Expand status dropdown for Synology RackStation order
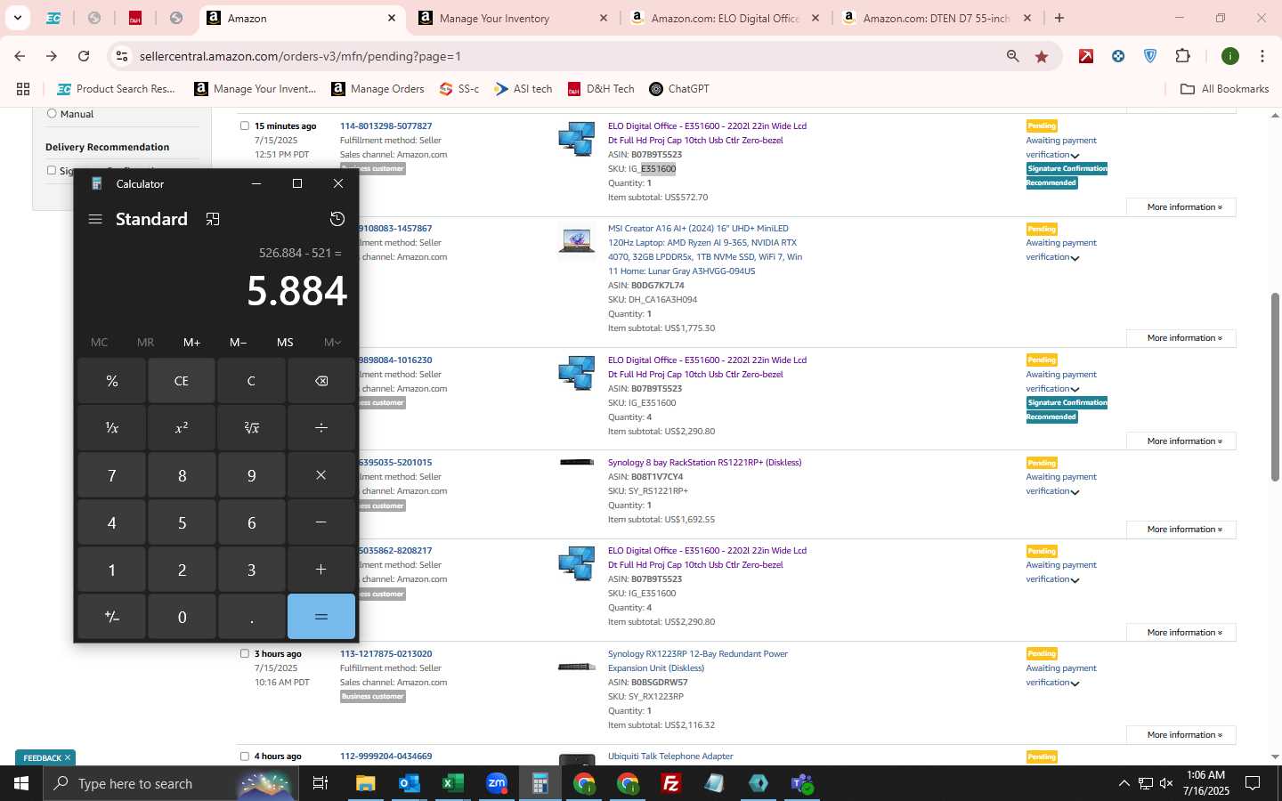This screenshot has width=1282, height=801. point(1075,492)
